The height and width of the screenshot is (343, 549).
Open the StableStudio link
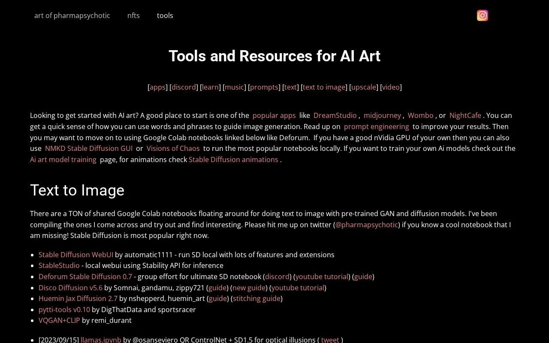(59, 265)
